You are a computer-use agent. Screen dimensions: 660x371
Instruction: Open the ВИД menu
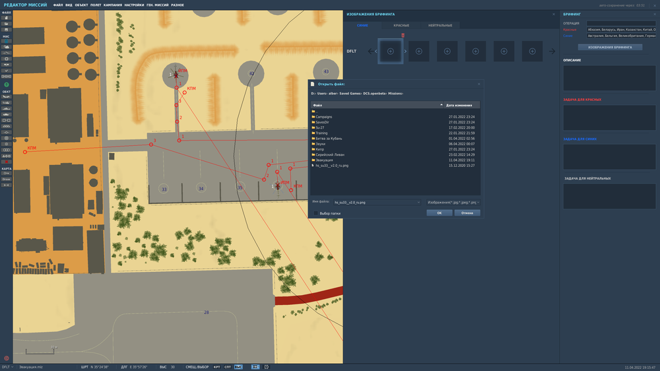(x=69, y=5)
